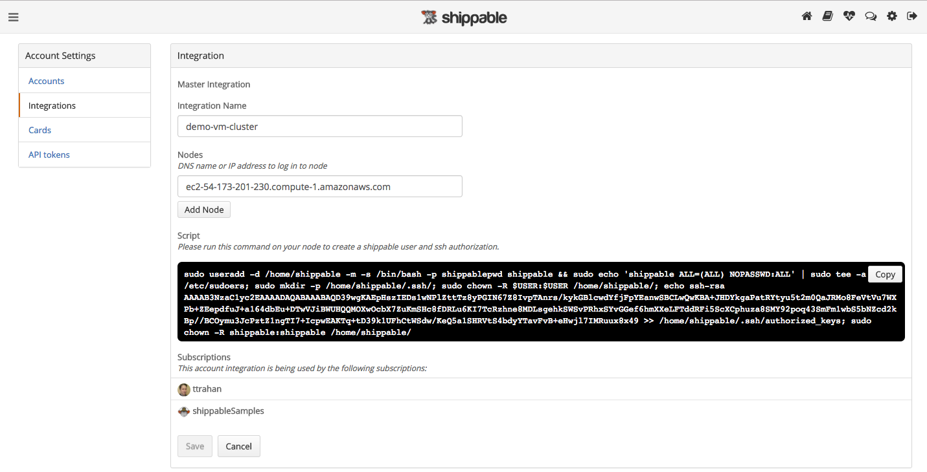Screen dimensions: 927x472
Task: Click the Integration panel heading
Action: 201,56
